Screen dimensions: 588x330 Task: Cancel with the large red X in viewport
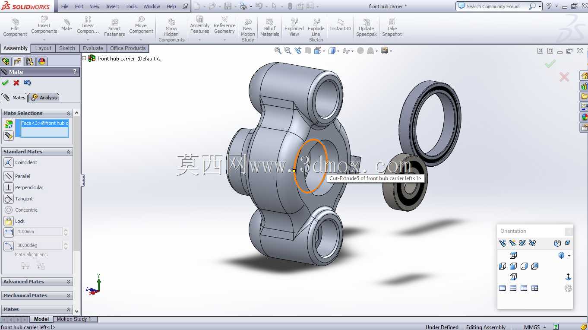tap(564, 77)
